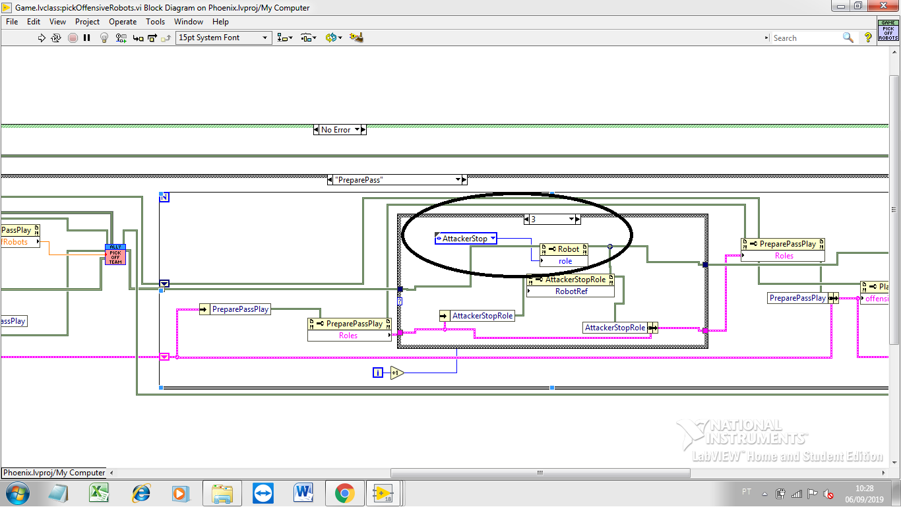Click the Game Pick Off Robots VI icon
This screenshot has height=509, width=901.
(888, 30)
